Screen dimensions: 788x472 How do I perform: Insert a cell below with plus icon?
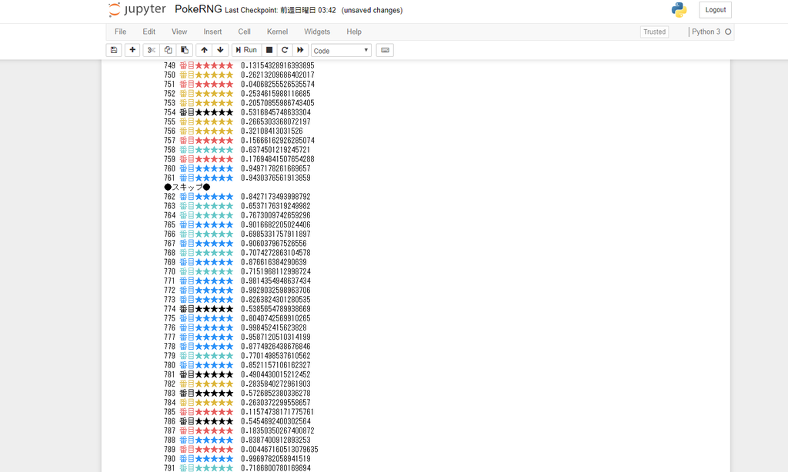tap(132, 50)
